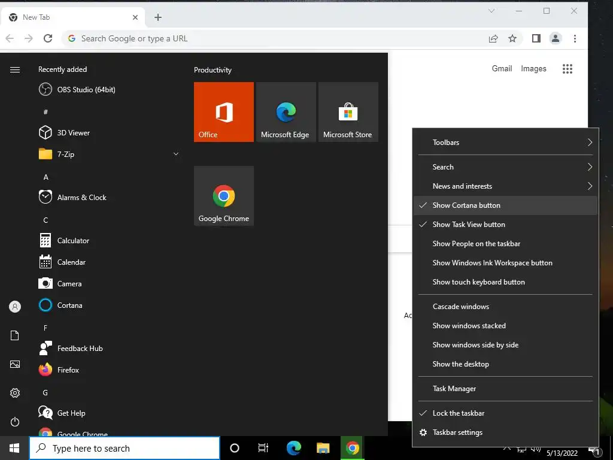
Task: Open Settings gear in Start sidebar
Action: pos(15,393)
